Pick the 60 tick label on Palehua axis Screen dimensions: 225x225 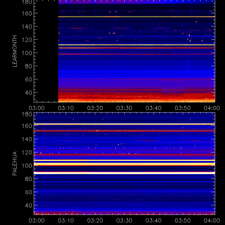click(29, 192)
